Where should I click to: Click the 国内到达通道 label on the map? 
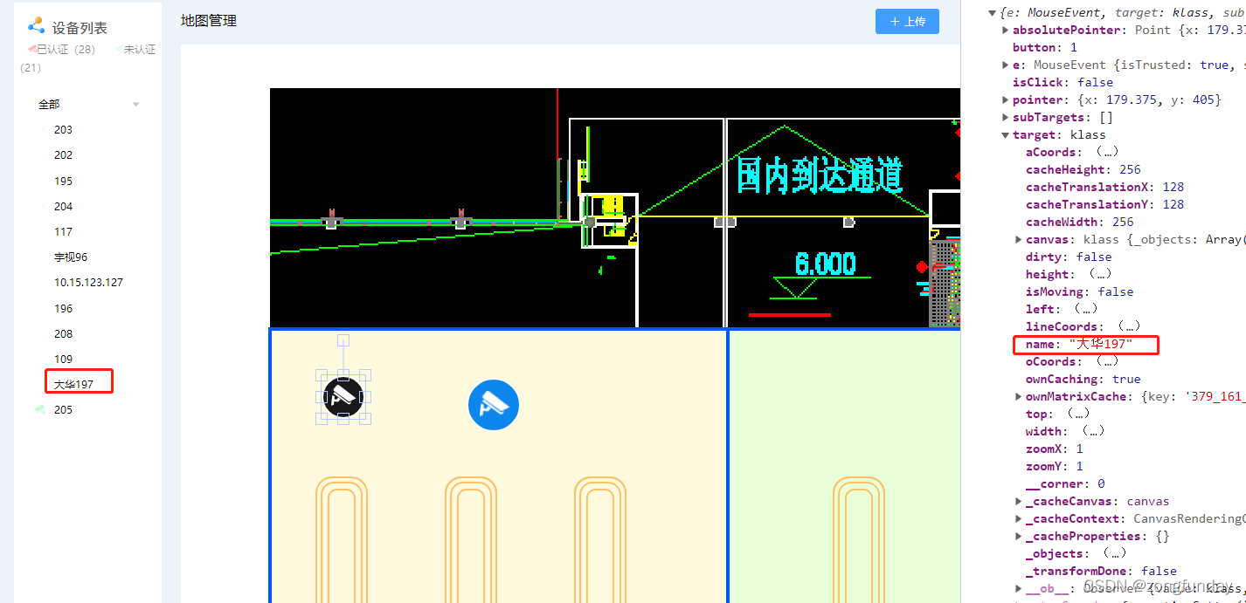pos(820,175)
